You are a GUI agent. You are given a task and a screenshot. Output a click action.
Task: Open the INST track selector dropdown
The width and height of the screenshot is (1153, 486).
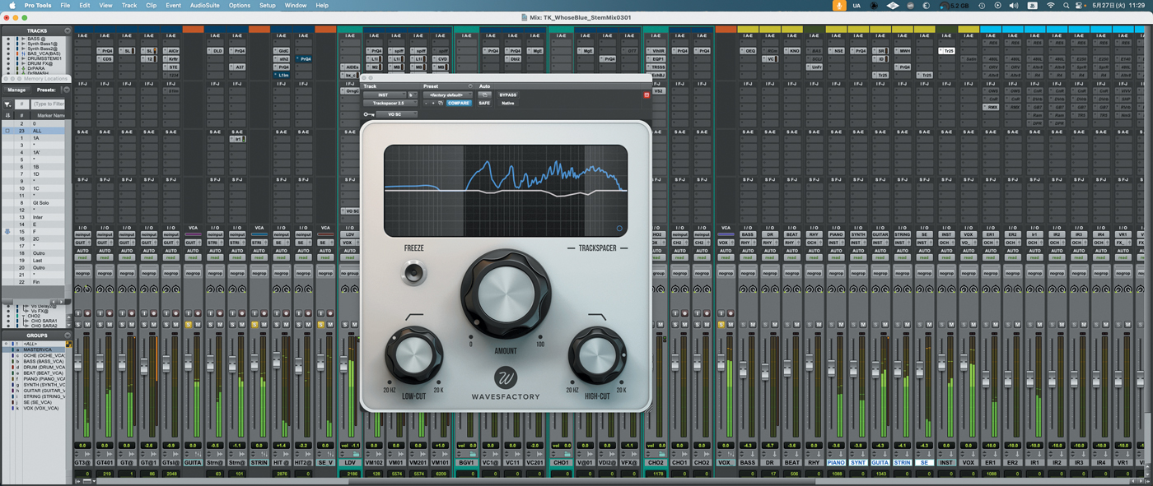[384, 95]
